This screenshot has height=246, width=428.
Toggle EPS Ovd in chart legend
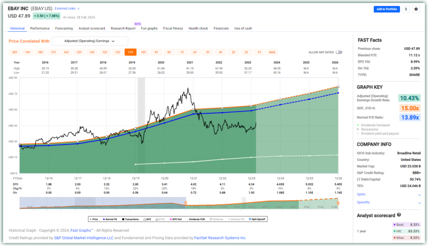tap(176, 219)
